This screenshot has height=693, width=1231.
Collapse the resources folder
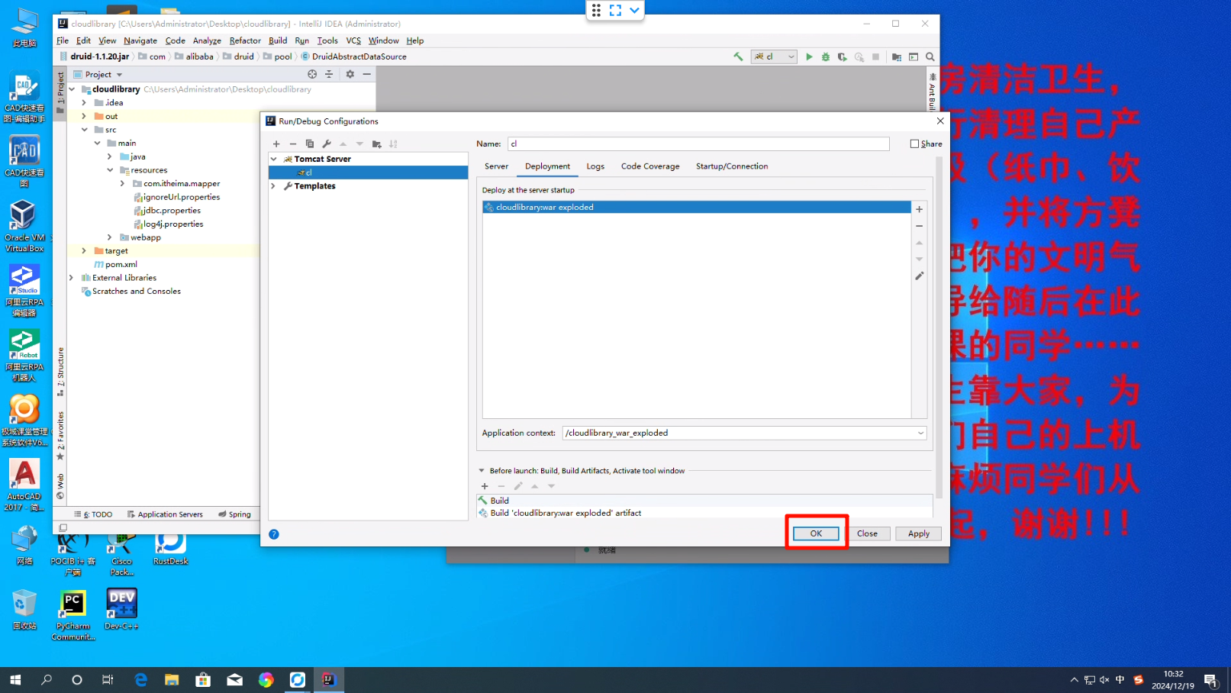tap(110, 170)
